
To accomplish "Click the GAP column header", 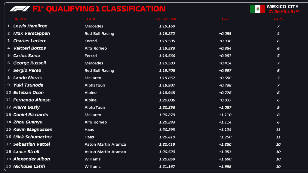I will pos(225,19).
